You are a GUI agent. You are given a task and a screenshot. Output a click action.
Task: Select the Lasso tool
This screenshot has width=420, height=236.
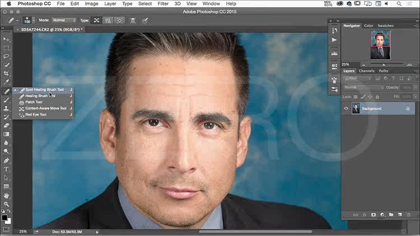pos(6,56)
